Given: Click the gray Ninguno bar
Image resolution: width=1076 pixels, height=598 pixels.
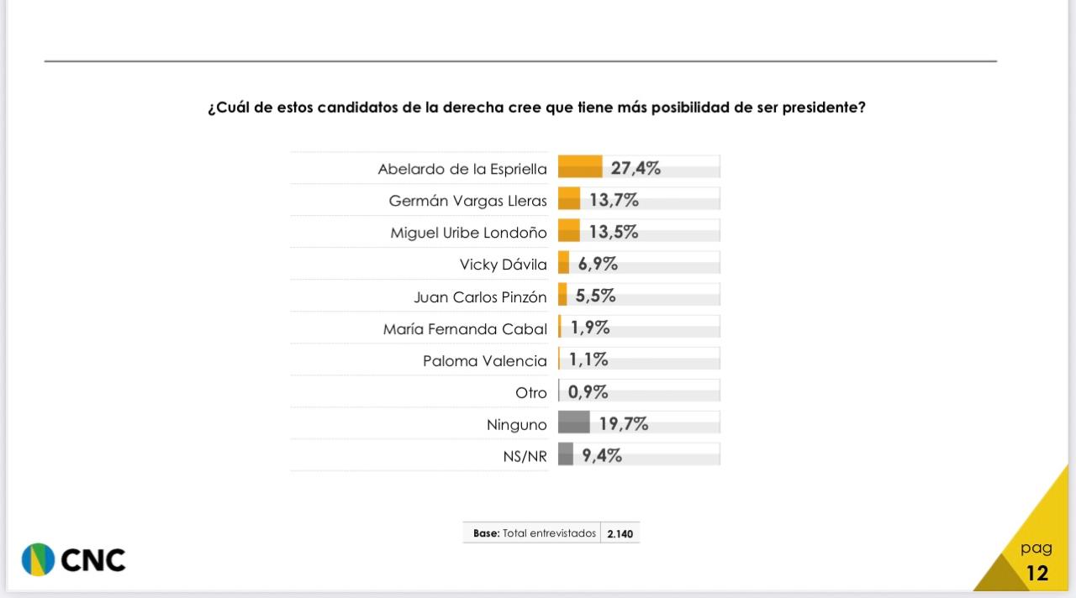Looking at the screenshot, I should pyautogui.click(x=574, y=422).
